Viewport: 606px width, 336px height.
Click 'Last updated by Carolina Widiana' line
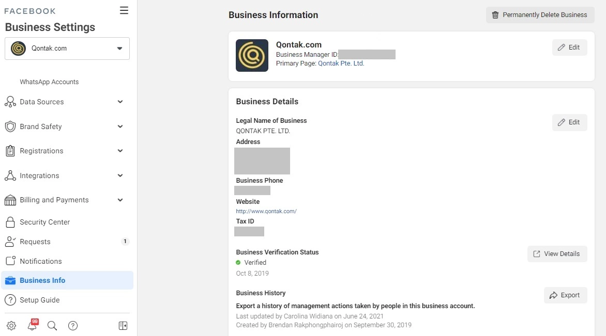coord(310,316)
